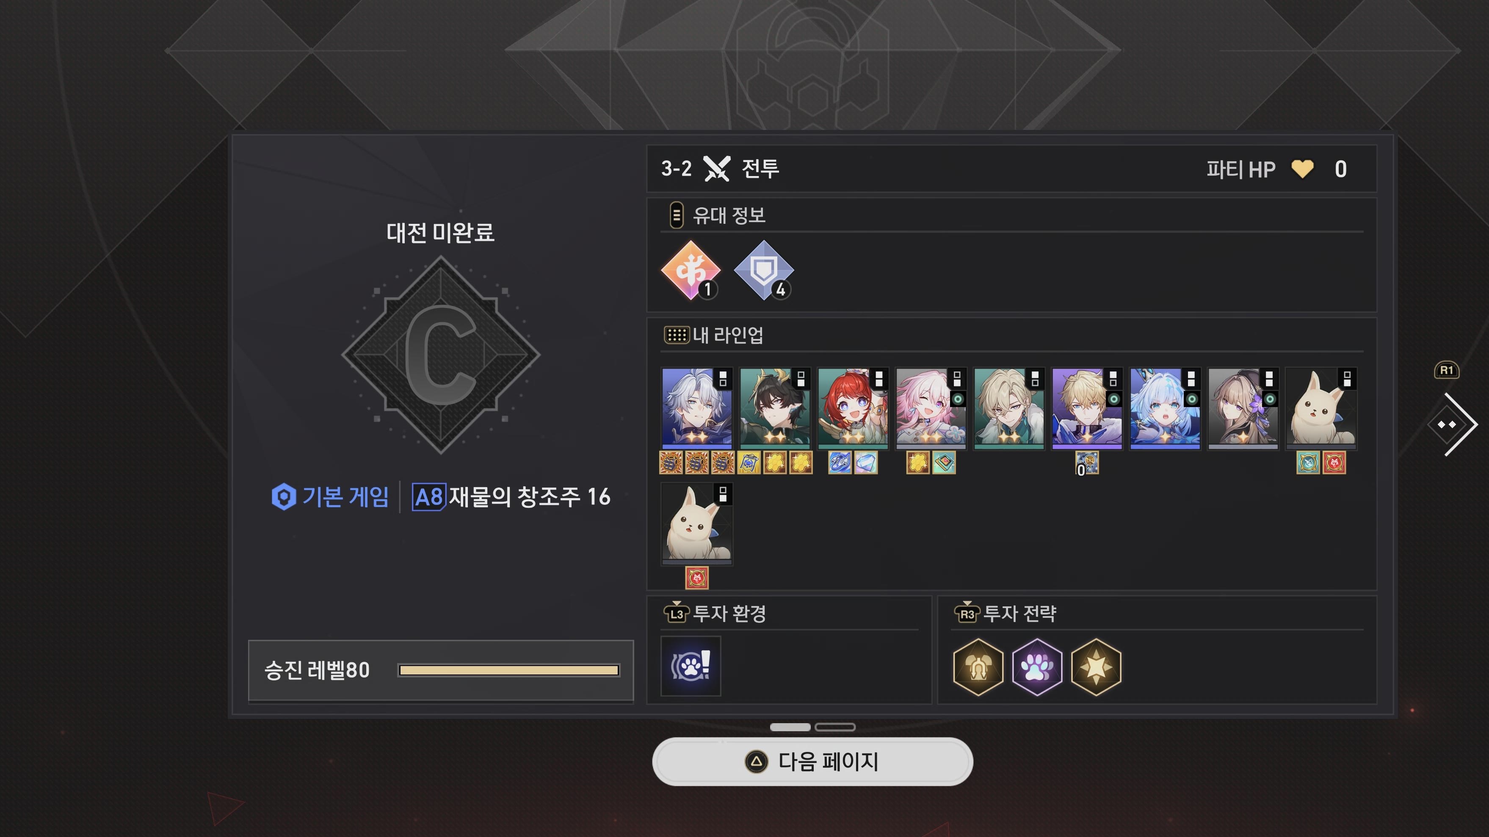Viewport: 1489px width, 837px height.
Task: Switch to first page indicator
Action: coord(790,727)
